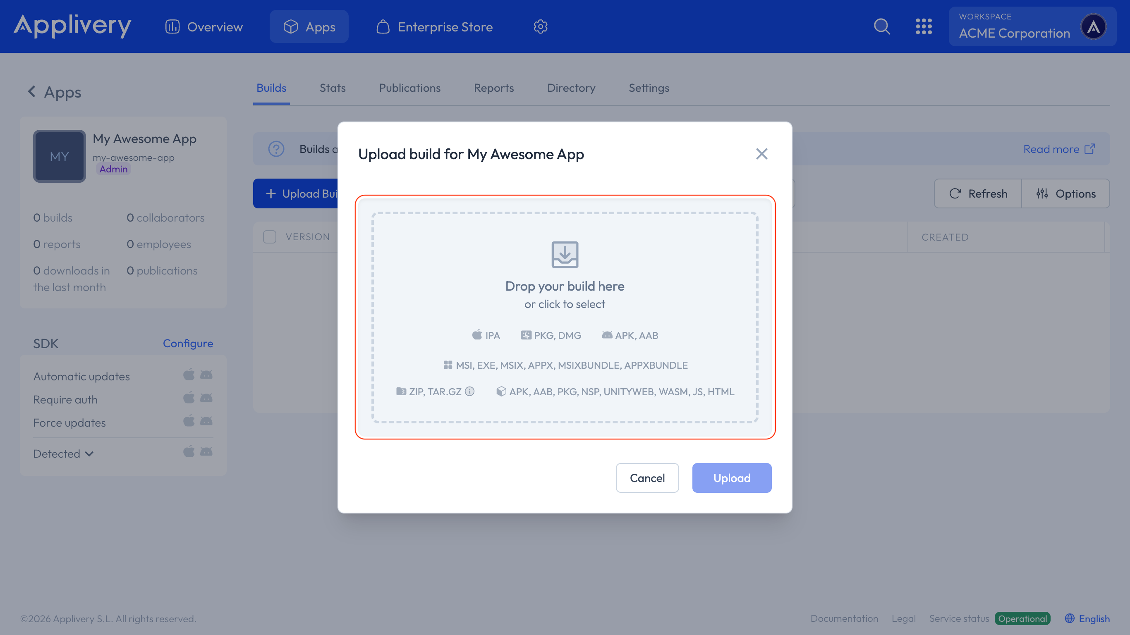
Task: Switch to the Stats tab
Action: tap(332, 88)
